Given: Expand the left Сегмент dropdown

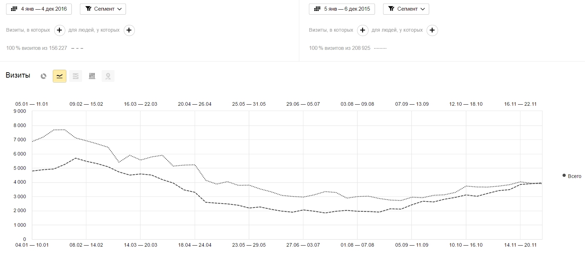Looking at the screenshot, I should [103, 9].
